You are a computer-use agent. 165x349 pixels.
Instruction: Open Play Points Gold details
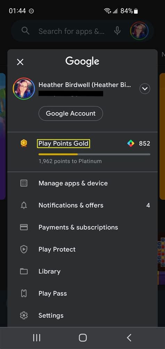click(63, 143)
